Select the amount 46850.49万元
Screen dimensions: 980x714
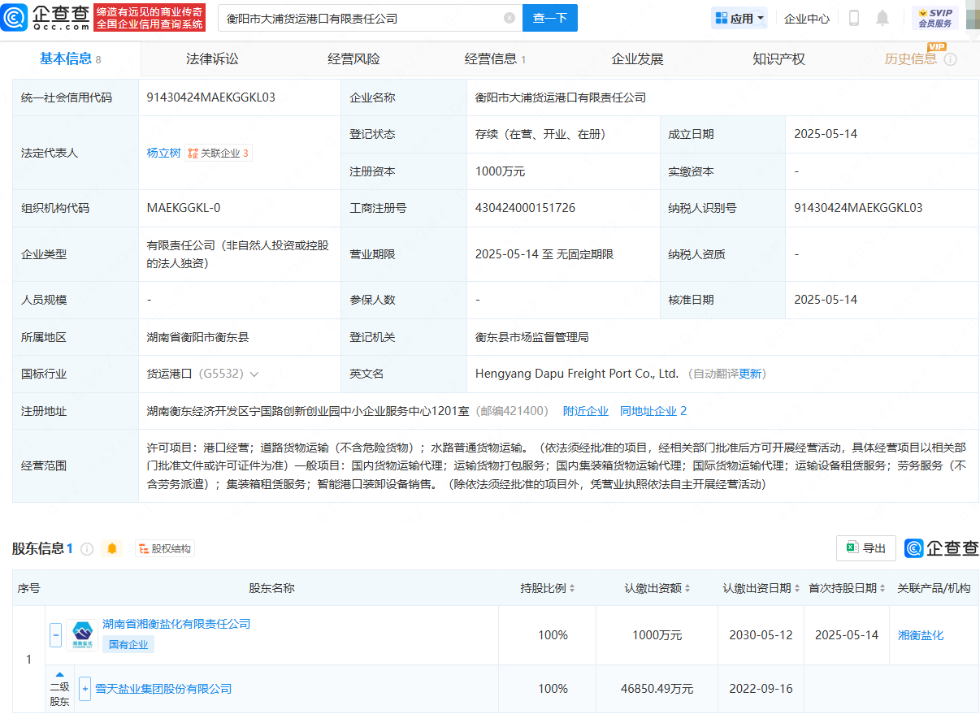click(x=657, y=689)
